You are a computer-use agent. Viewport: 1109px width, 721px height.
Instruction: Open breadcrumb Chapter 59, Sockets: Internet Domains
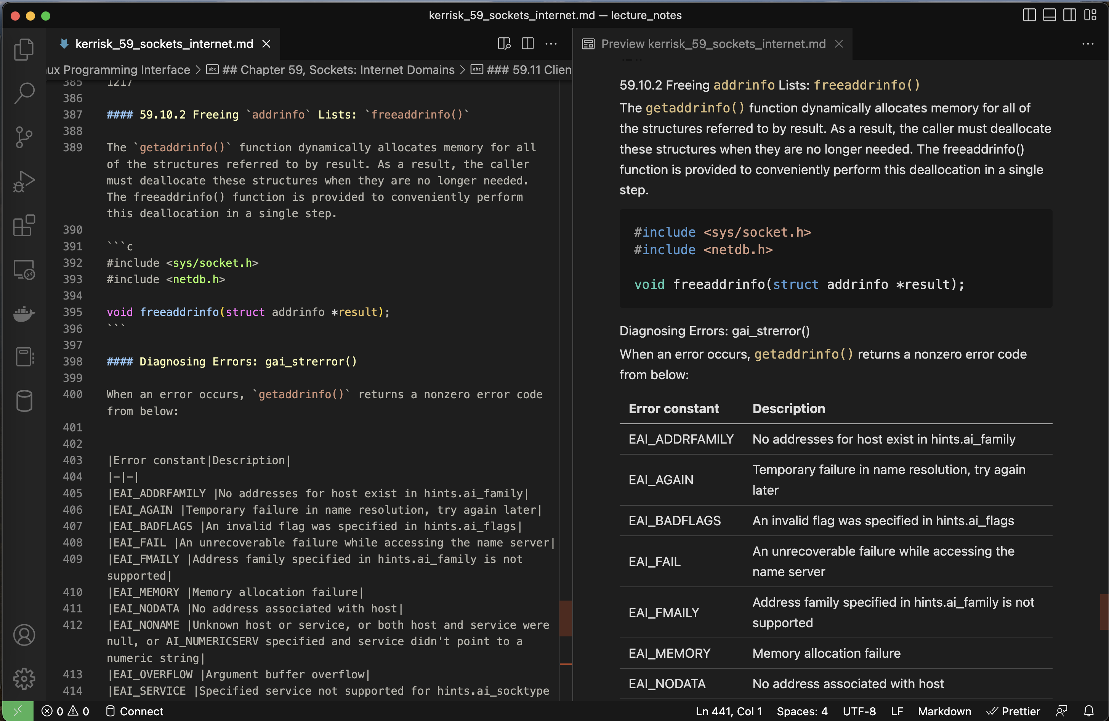[338, 70]
